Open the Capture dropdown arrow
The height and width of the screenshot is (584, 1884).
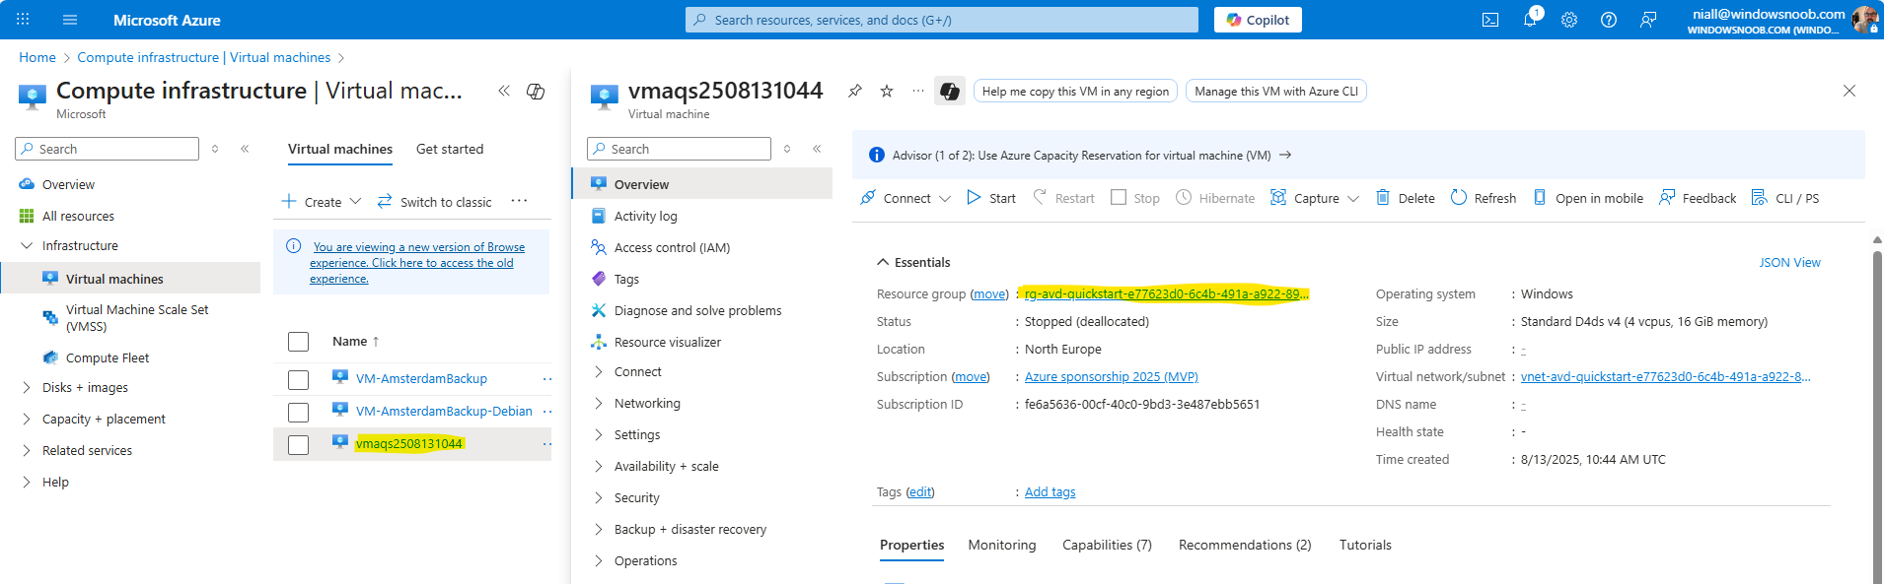click(1353, 199)
